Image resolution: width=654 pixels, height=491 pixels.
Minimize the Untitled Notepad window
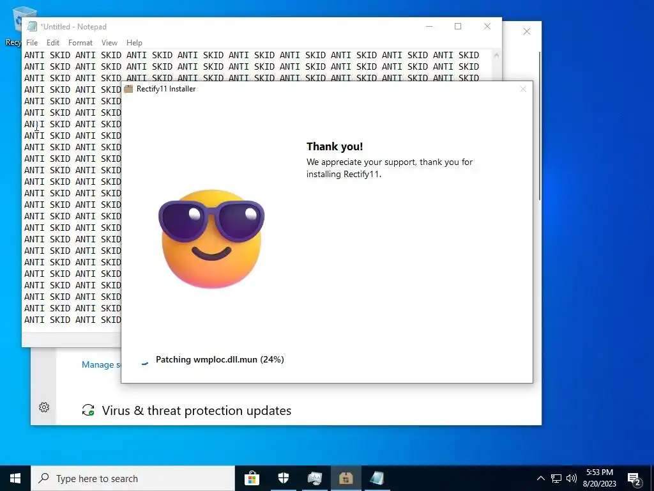coord(429,26)
